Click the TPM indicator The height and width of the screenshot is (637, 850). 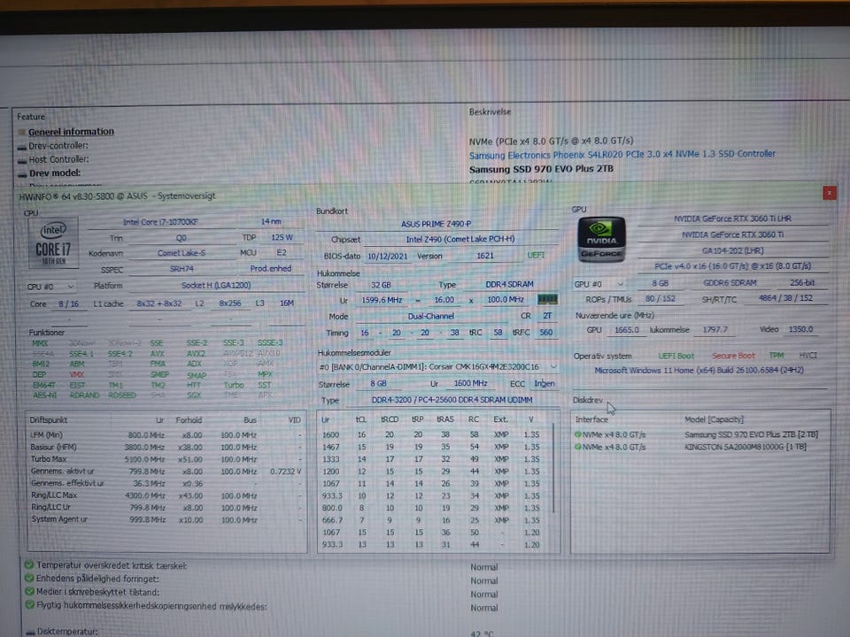pyautogui.click(x=777, y=356)
